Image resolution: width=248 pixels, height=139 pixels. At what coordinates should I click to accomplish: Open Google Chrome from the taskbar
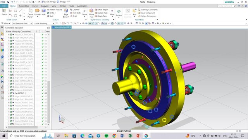pos(114,136)
